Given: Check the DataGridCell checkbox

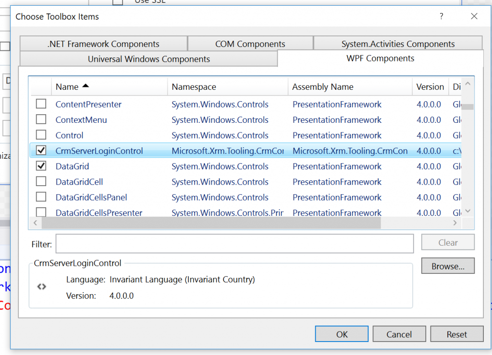Looking at the screenshot, I should (x=41, y=182).
